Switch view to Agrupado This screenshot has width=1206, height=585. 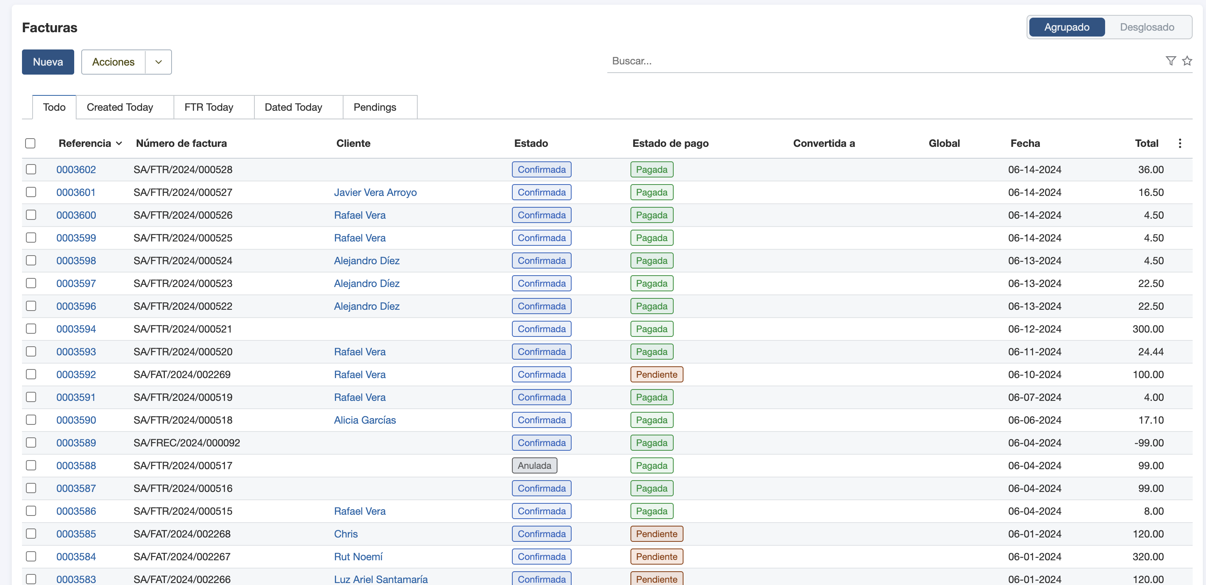[x=1067, y=27]
